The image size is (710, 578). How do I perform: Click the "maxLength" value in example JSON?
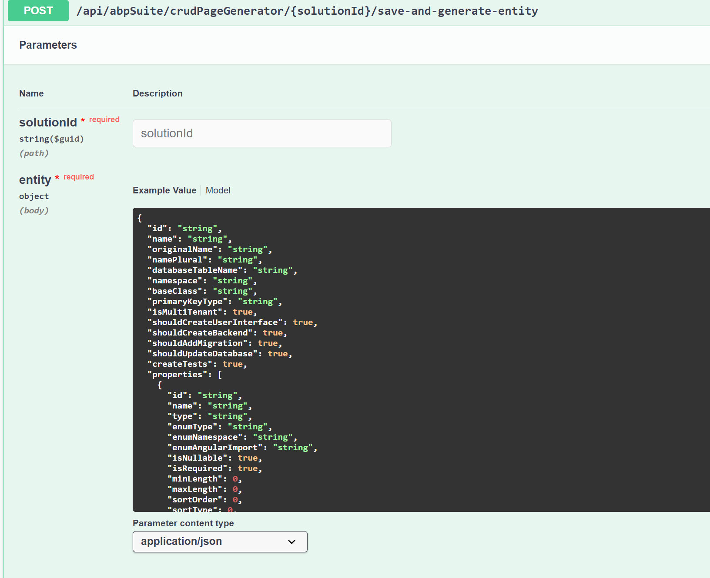[x=235, y=489]
